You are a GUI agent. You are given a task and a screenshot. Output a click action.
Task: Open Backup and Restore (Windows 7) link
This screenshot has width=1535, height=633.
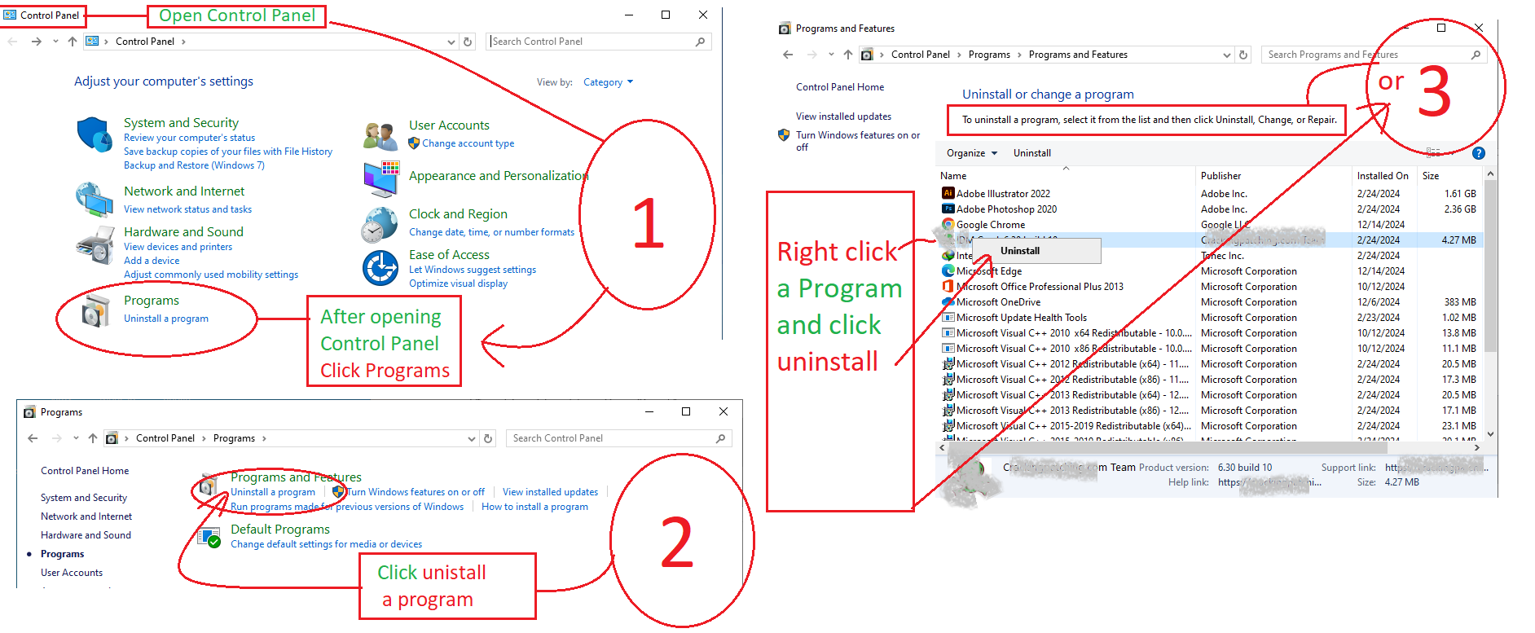pyautogui.click(x=194, y=165)
